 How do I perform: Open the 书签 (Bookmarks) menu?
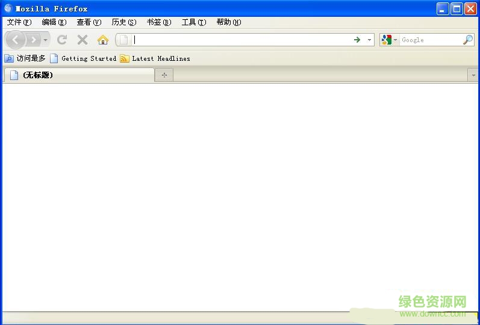click(158, 22)
